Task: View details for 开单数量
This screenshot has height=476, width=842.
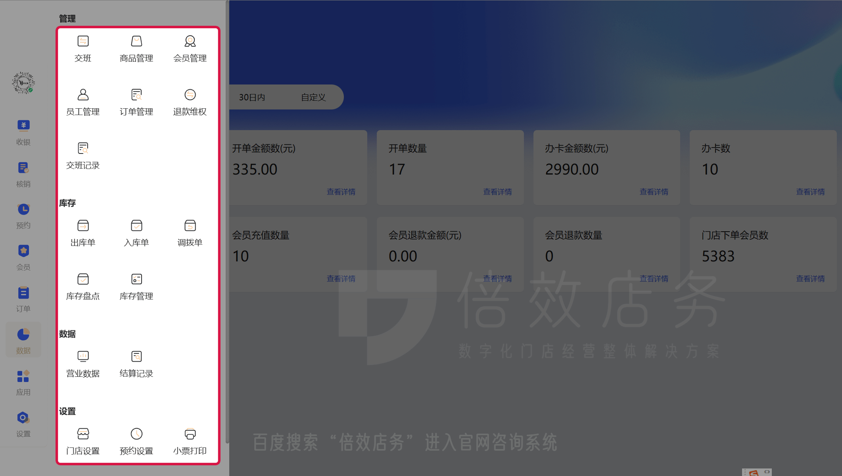Action: [x=497, y=192]
